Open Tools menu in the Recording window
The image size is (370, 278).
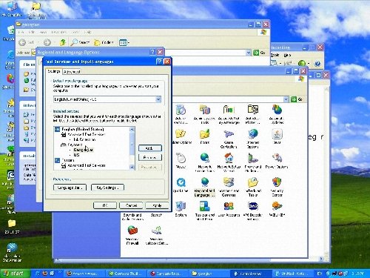275,55
